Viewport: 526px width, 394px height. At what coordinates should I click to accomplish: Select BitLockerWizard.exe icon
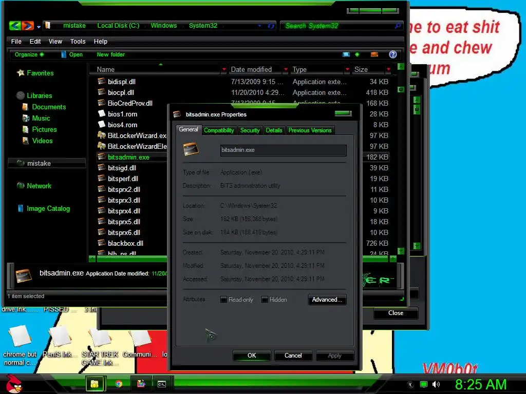101,135
